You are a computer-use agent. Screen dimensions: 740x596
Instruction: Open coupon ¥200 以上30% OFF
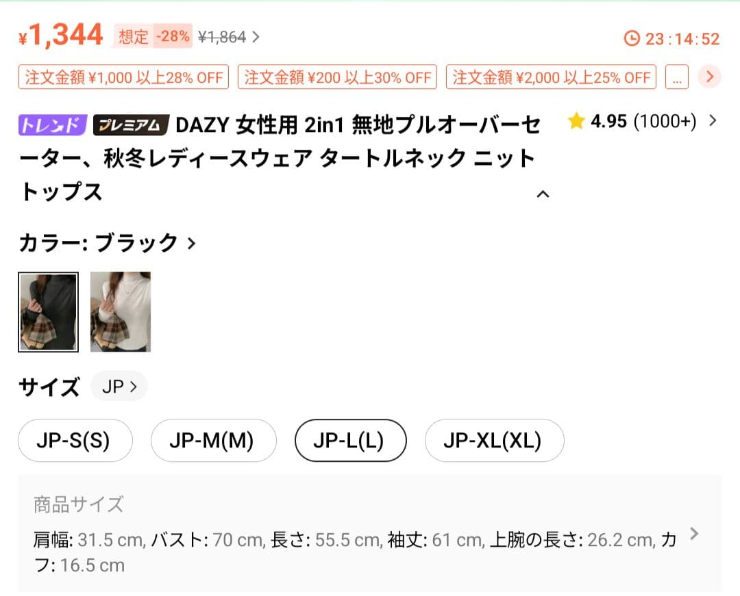pyautogui.click(x=337, y=77)
